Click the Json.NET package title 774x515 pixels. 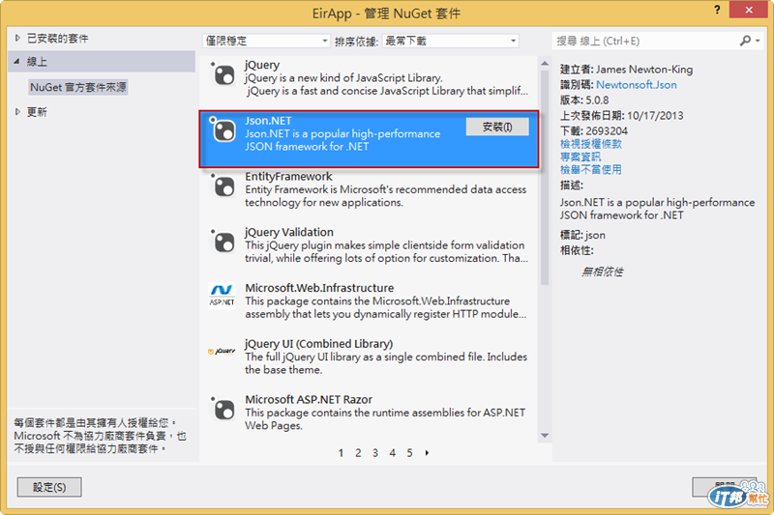[x=268, y=121]
